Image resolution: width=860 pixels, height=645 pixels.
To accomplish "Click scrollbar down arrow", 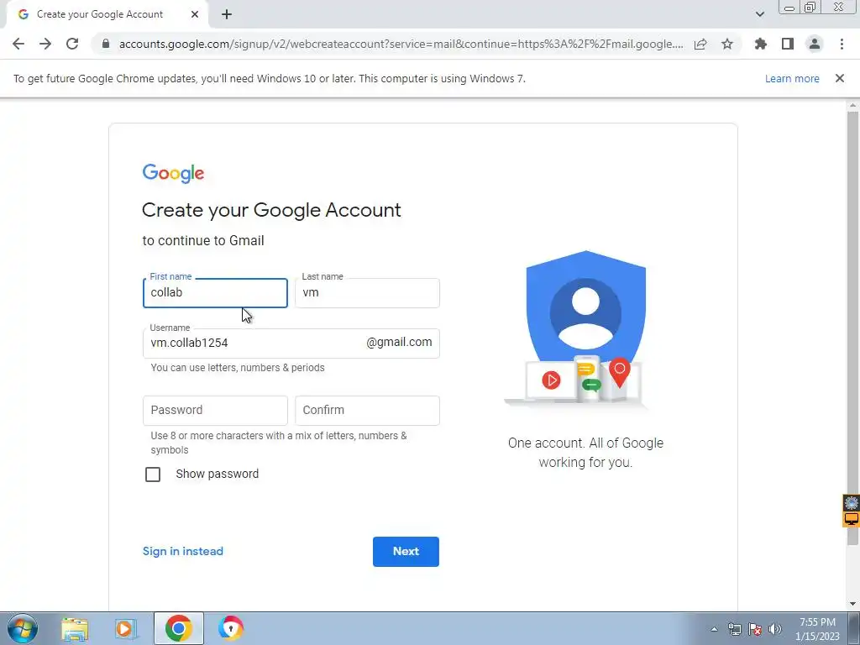I will [x=852, y=604].
